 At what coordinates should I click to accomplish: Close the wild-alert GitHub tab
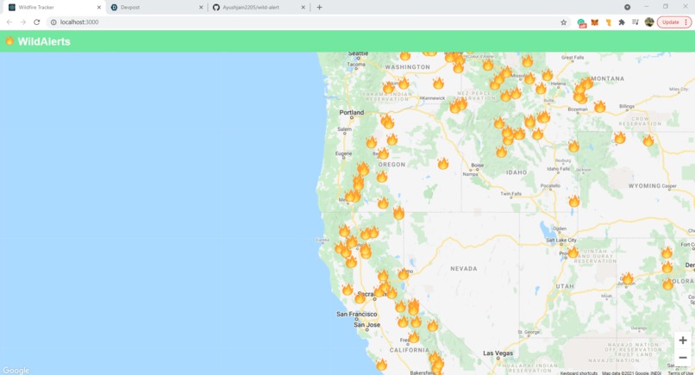click(304, 7)
